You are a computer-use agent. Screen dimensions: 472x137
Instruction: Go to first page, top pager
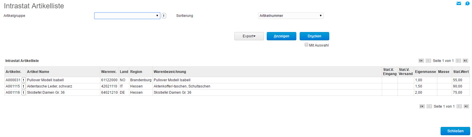pos(421,61)
